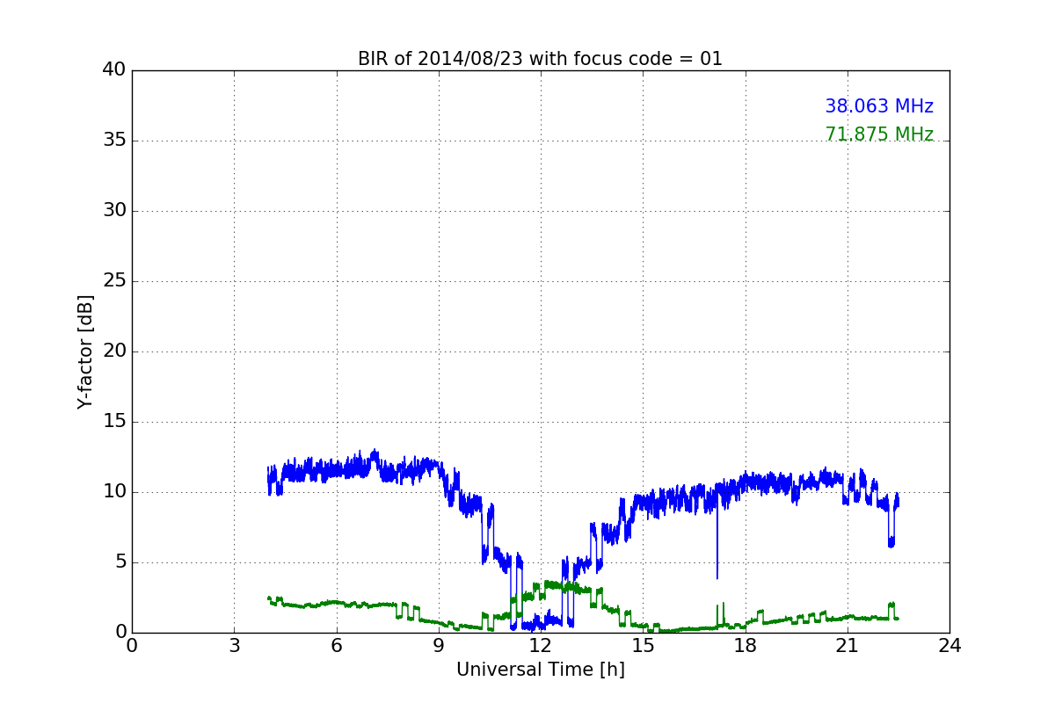This screenshot has height=703, width=1055.
Task: Click the x-axis tick label '3'
Action: (234, 646)
